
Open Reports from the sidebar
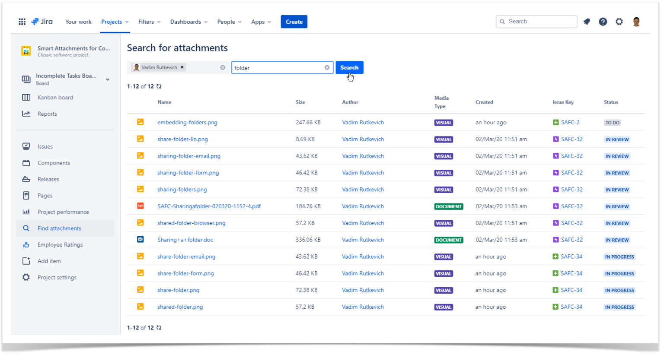47,114
